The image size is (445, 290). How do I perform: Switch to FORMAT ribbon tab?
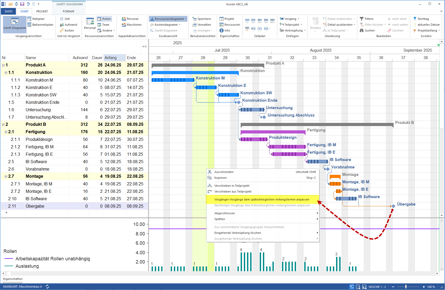pos(69,11)
